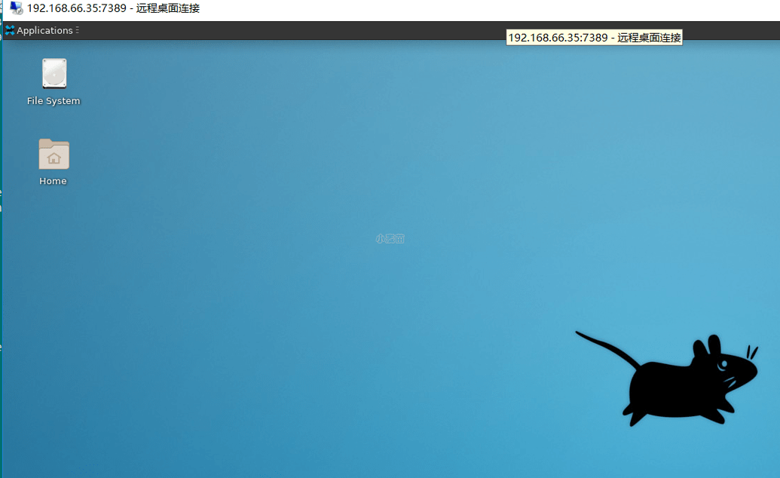This screenshot has height=478, width=780.
Task: Click the "Home" label under the folder
Action: pos(54,181)
